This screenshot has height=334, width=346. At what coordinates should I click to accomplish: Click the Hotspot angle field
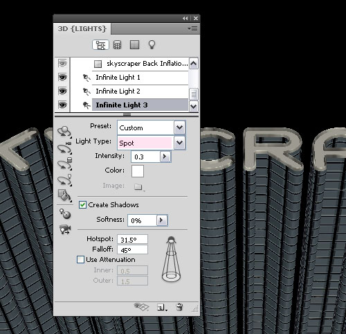tap(132, 239)
